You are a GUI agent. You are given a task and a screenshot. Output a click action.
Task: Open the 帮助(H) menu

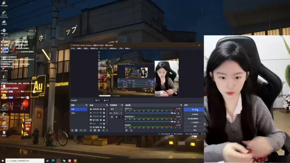click(128, 49)
